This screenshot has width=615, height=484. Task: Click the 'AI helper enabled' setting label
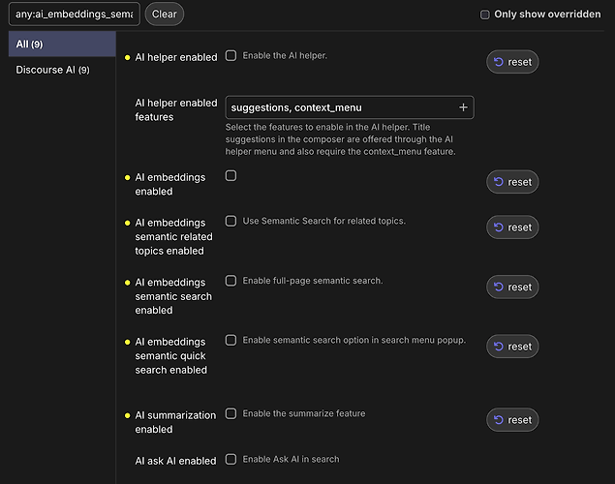click(x=176, y=57)
